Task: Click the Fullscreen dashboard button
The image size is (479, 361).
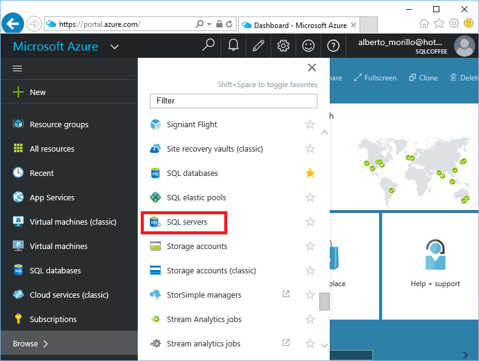Action: (x=375, y=78)
